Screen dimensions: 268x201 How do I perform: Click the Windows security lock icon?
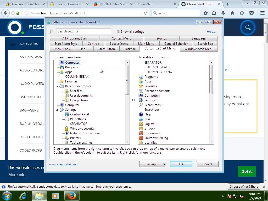(x=67, y=129)
